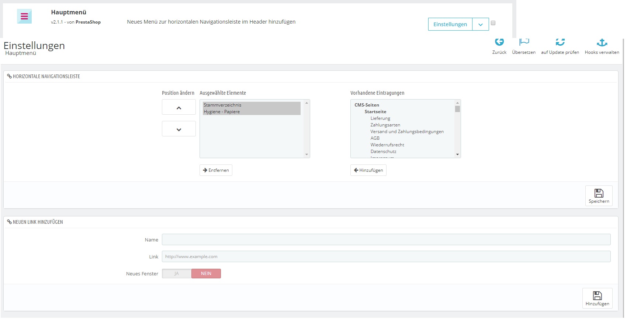
Task: Select Wiederrufsrecht in available entries list
Action: [387, 145]
